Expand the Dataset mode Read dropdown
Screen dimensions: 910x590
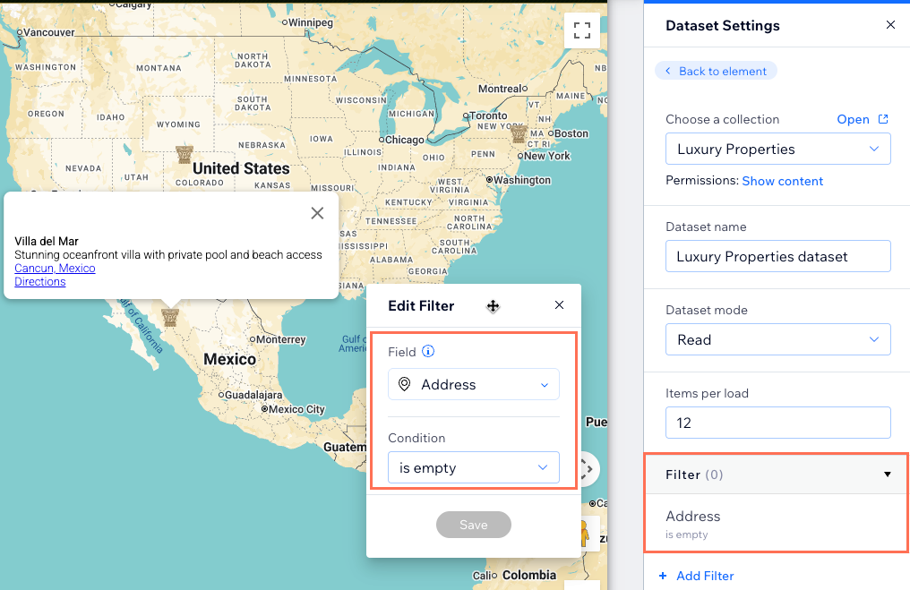coord(777,340)
